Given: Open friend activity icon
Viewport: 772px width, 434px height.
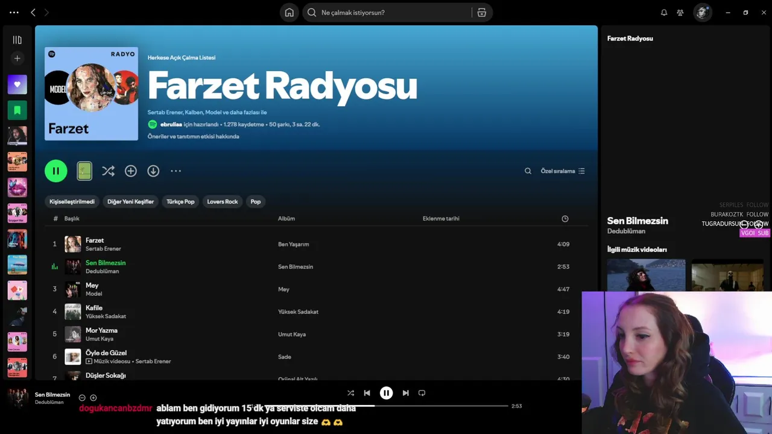Looking at the screenshot, I should [x=680, y=12].
